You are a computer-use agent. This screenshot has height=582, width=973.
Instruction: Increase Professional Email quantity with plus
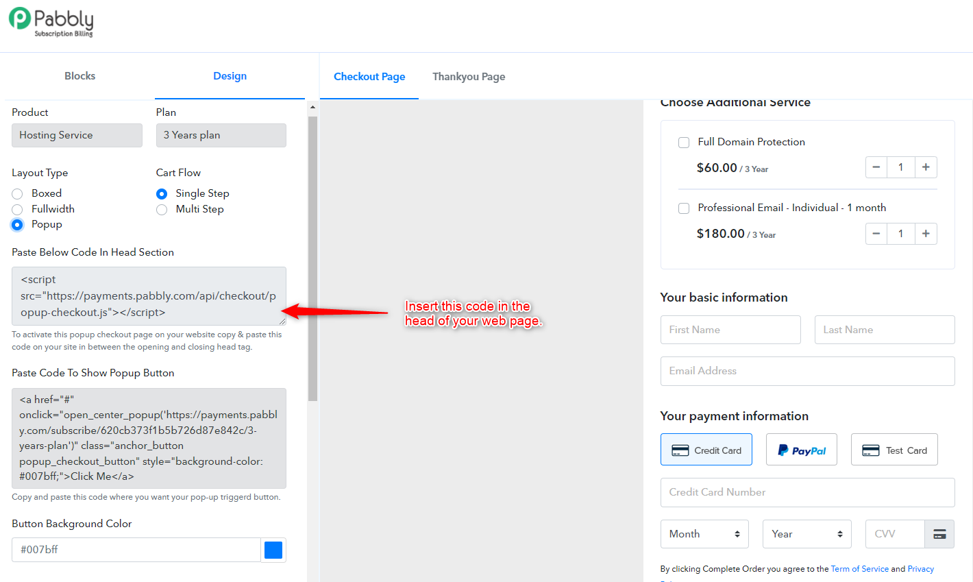pyautogui.click(x=926, y=233)
